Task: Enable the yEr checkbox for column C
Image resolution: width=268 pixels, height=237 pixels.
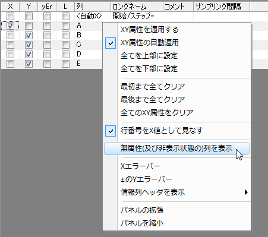Action: pyautogui.click(x=47, y=45)
